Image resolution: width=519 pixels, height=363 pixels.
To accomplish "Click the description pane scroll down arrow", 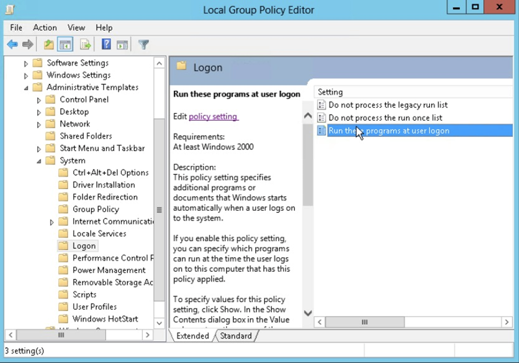I will pos(308,313).
